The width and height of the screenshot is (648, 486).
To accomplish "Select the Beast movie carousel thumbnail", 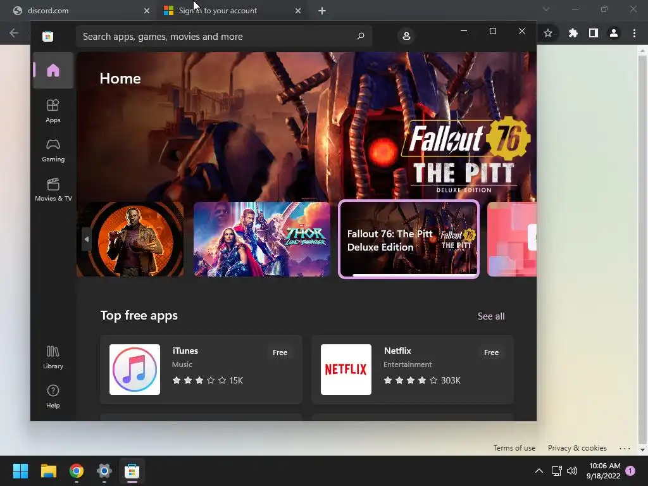I will click(130, 239).
